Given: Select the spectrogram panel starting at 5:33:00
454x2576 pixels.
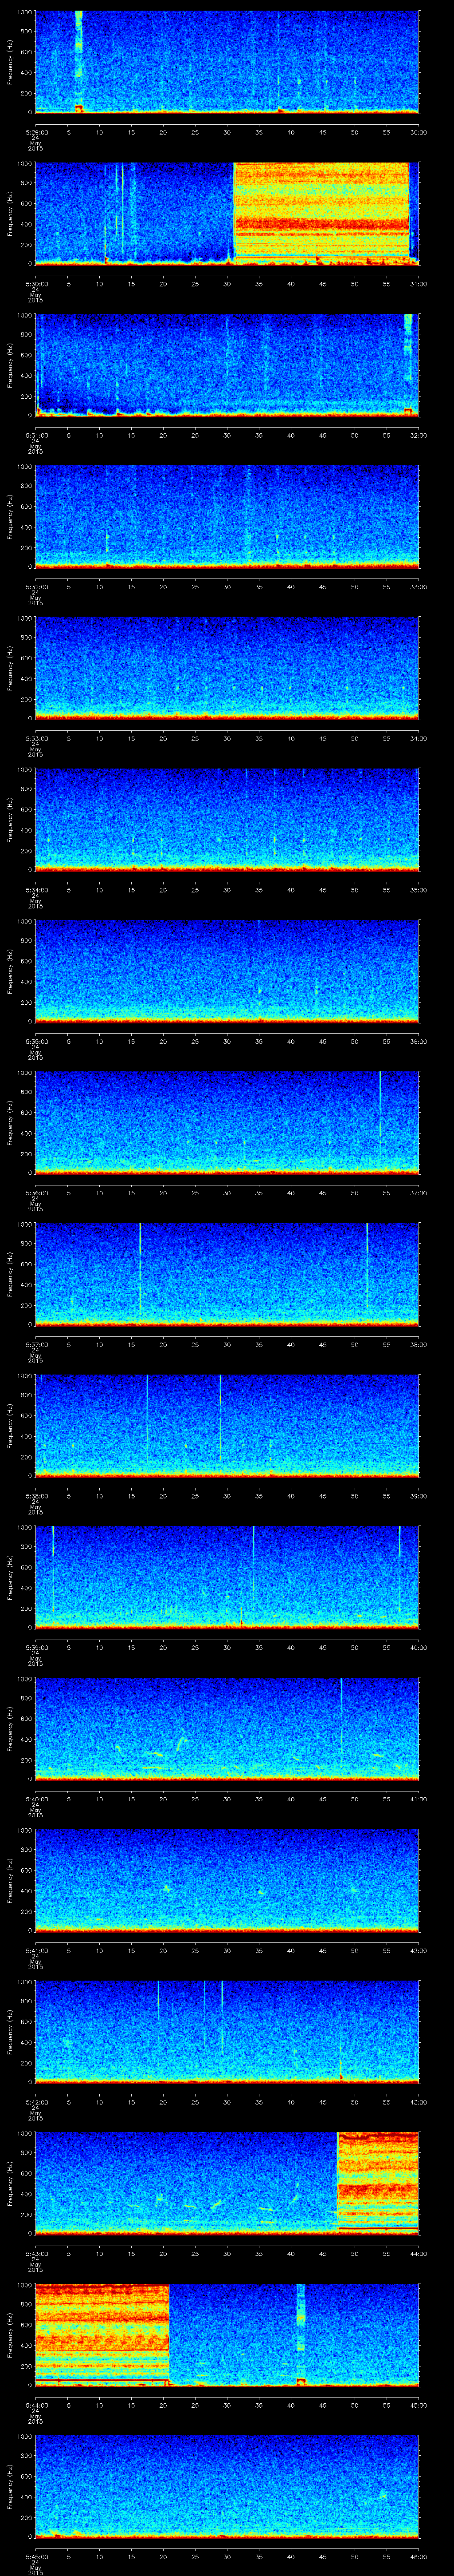Looking at the screenshot, I should tap(227, 668).
